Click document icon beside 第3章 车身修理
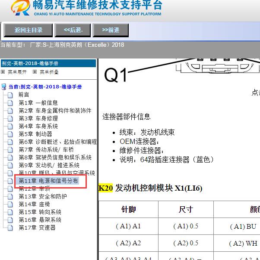 click(x=10, y=119)
